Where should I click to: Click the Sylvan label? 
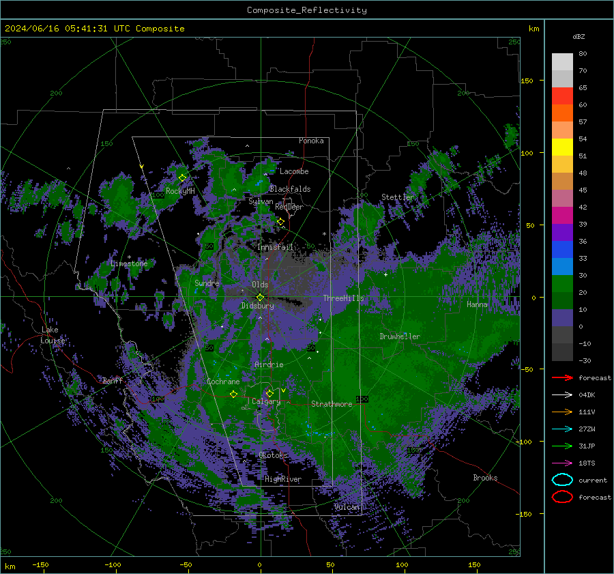pos(261,201)
